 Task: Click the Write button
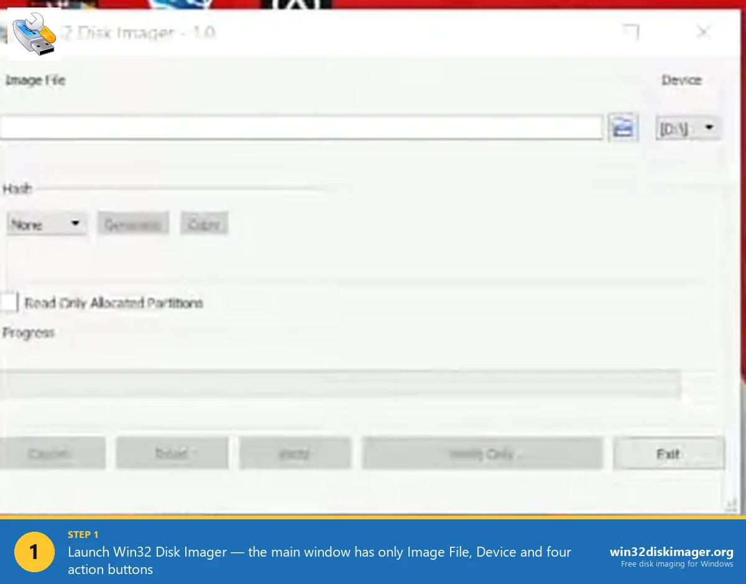(x=294, y=453)
